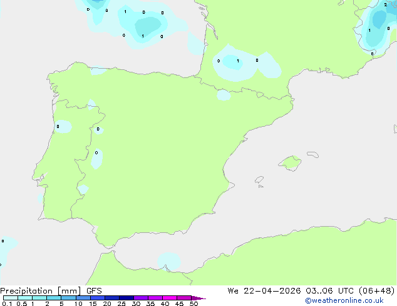Image resolution: width=397 pixels, height=306 pixels.
Task: Click the 2–5 mm legend color swatch
Action: click(x=54, y=298)
